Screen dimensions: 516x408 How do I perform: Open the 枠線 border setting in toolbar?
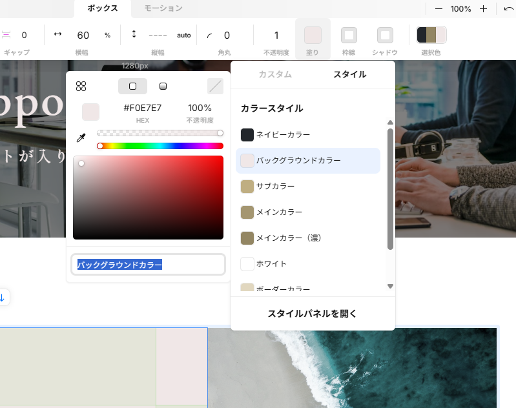coord(349,36)
